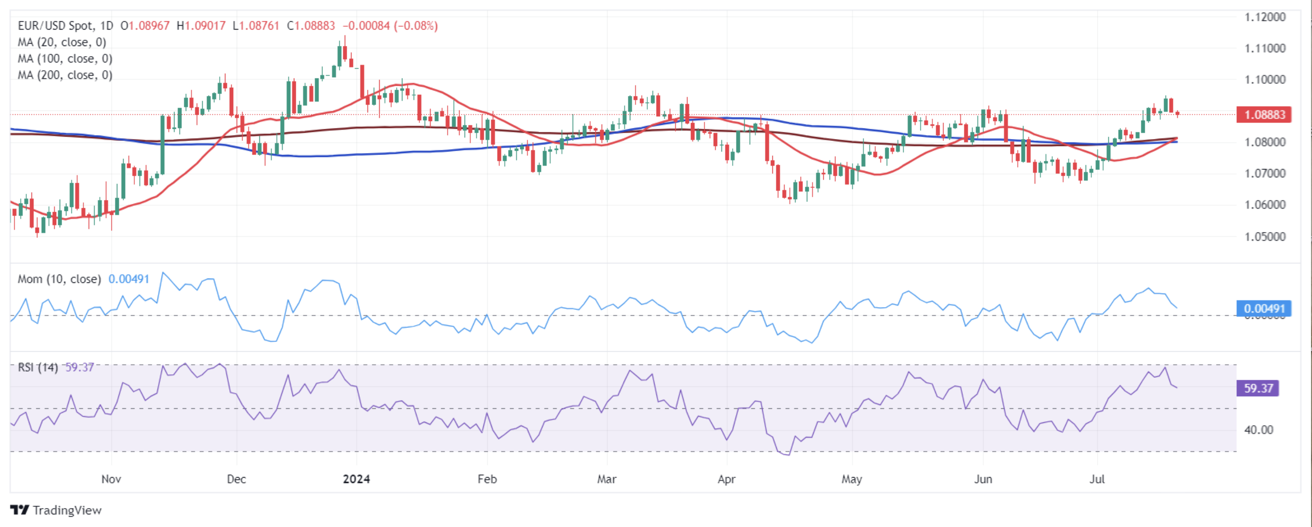The width and height of the screenshot is (1312, 527).
Task: Click the Mom (10, close) indicator label
Action: click(x=59, y=279)
